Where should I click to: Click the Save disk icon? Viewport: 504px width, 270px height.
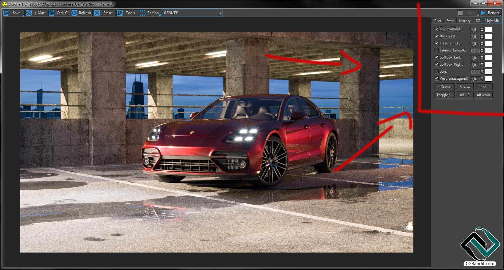6,13
